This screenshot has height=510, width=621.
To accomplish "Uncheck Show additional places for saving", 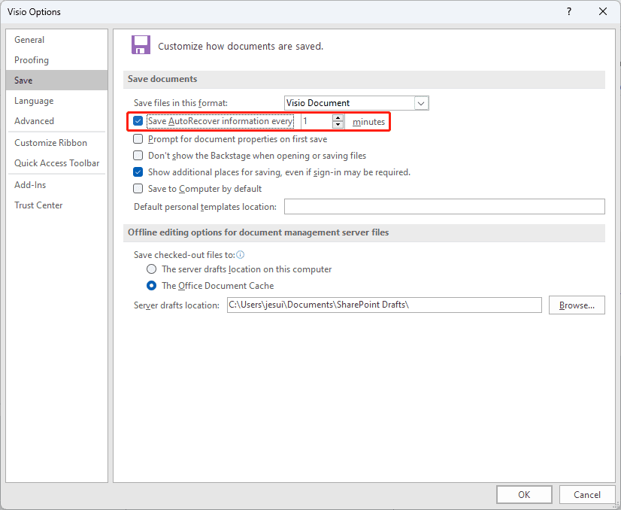I will (138, 172).
